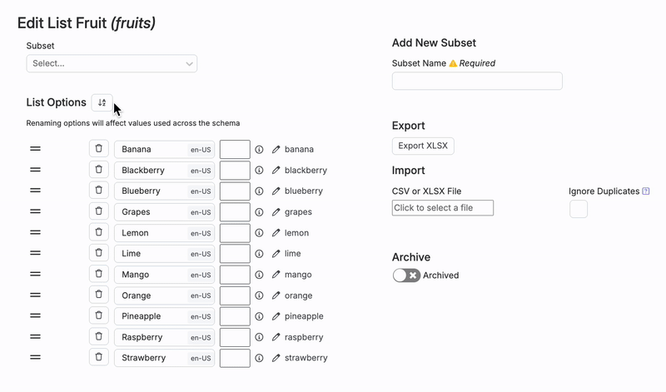Click the chevron arrow in Subset select
This screenshot has width=666, height=392.
click(x=189, y=63)
